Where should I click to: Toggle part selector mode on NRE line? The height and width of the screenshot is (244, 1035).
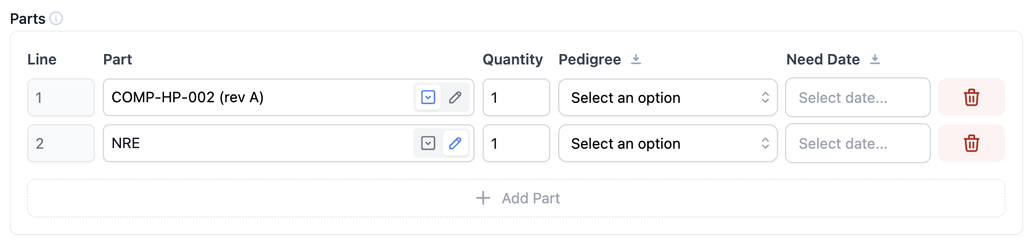click(x=428, y=143)
